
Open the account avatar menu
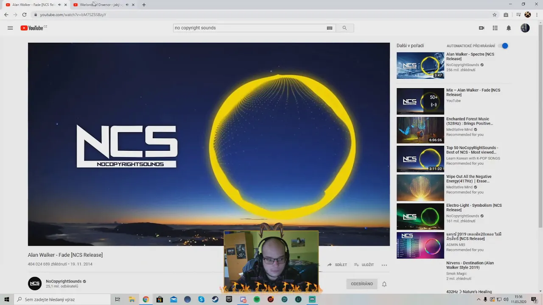coord(525,28)
